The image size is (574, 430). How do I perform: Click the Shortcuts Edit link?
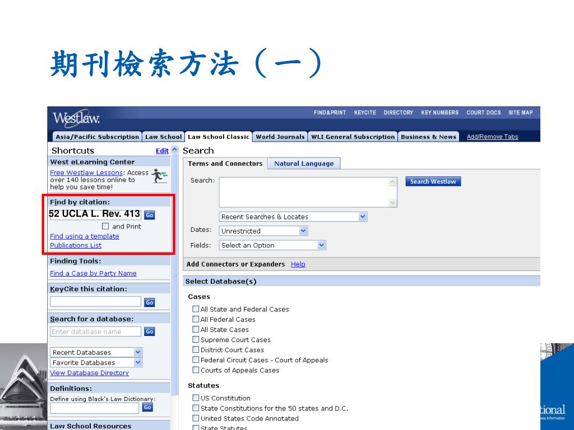pos(162,151)
